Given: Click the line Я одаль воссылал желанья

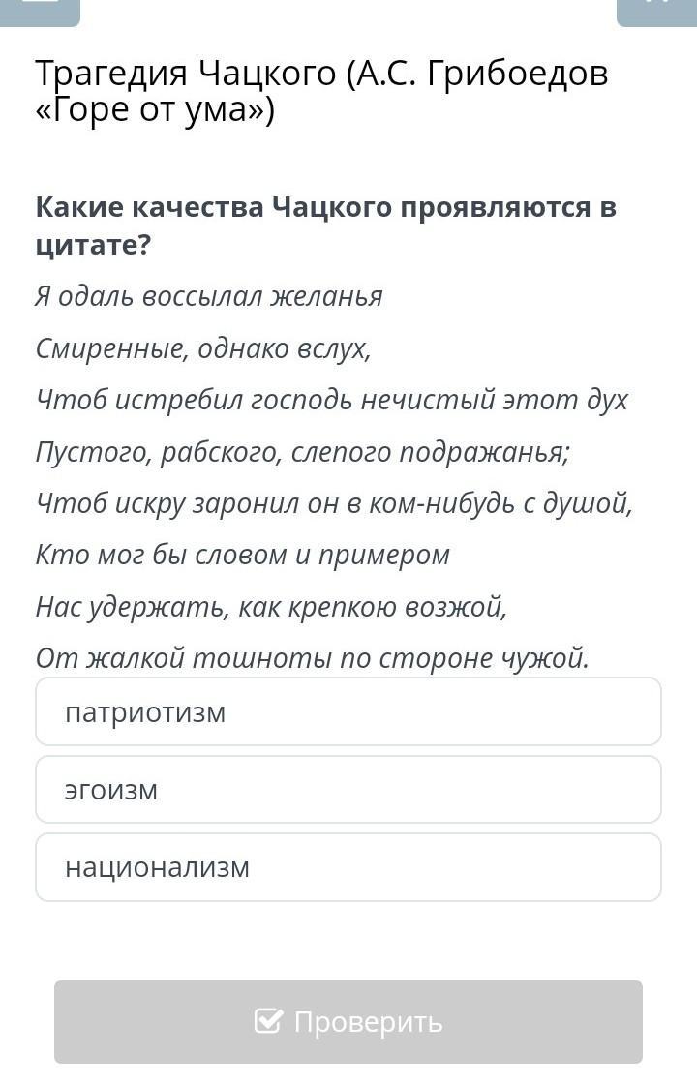Looking at the screenshot, I should (209, 296).
